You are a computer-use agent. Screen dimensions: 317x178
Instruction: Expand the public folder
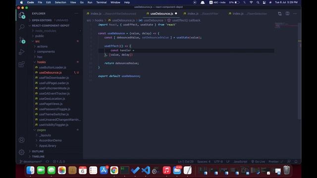coord(40,36)
